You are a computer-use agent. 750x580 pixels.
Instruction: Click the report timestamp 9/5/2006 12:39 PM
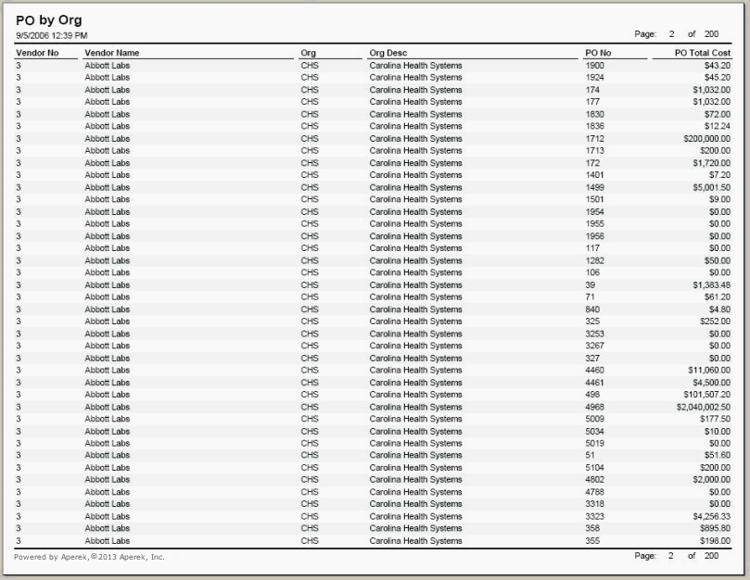pyautogui.click(x=52, y=35)
